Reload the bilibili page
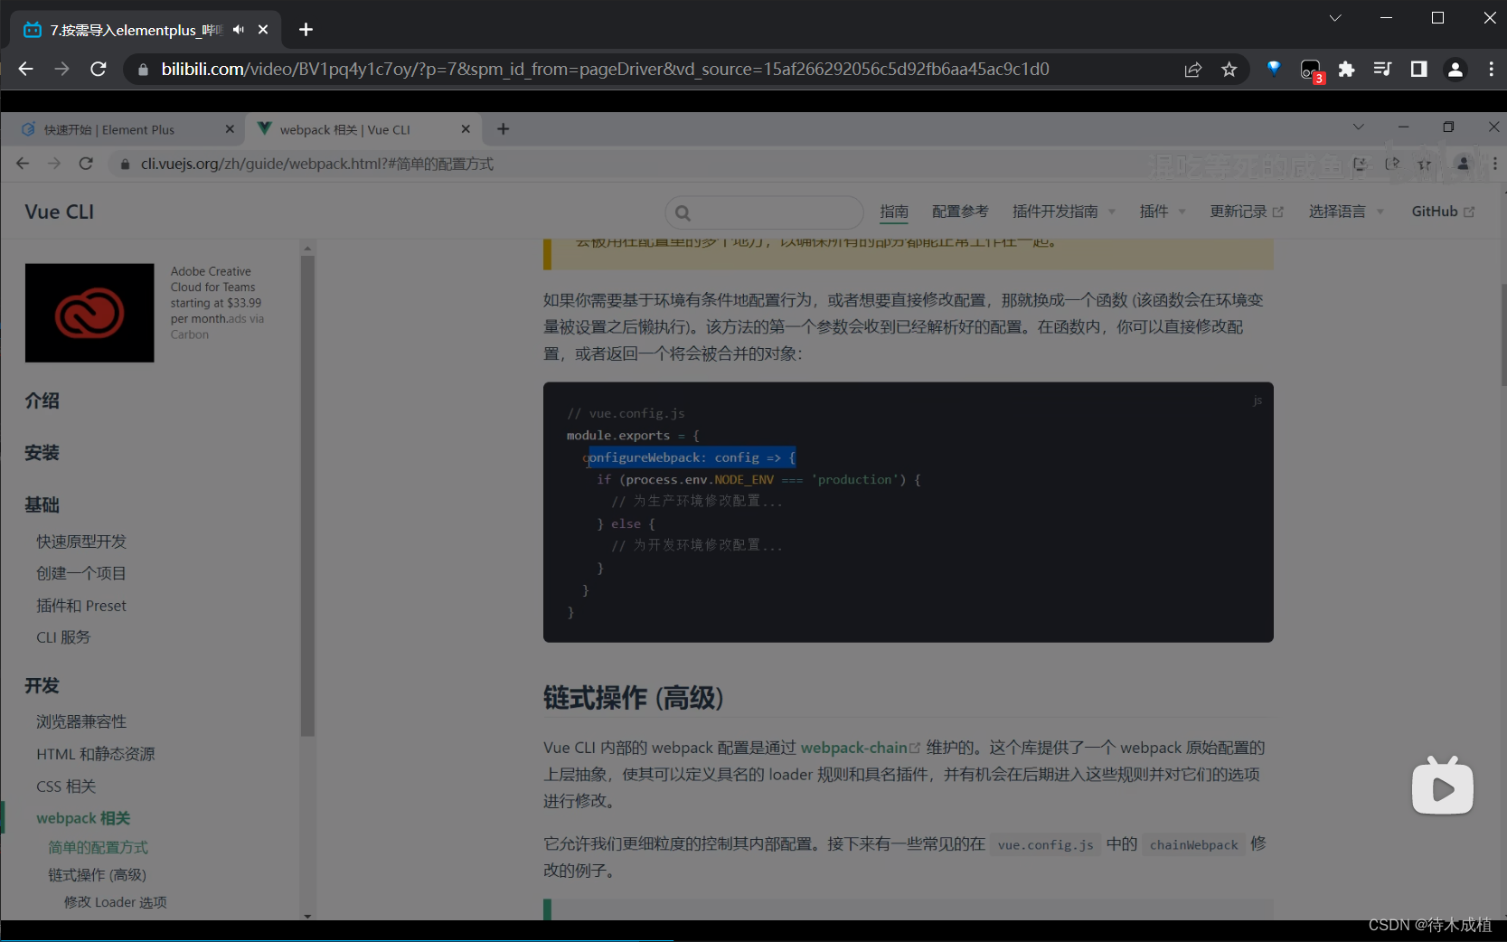This screenshot has height=942, width=1507. pyautogui.click(x=99, y=69)
